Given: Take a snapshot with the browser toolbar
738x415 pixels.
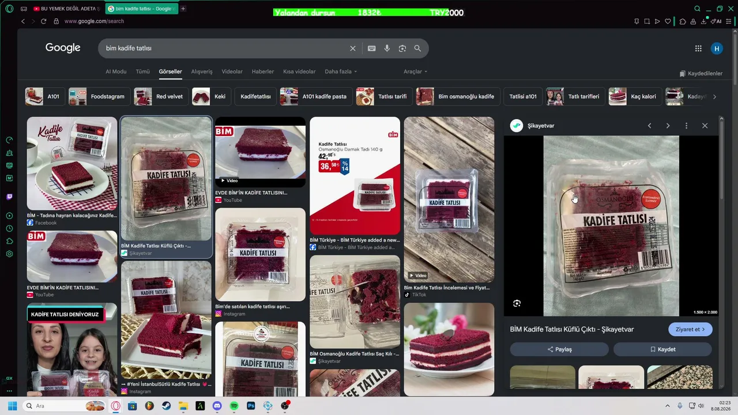Looking at the screenshot, I should [x=647, y=21].
